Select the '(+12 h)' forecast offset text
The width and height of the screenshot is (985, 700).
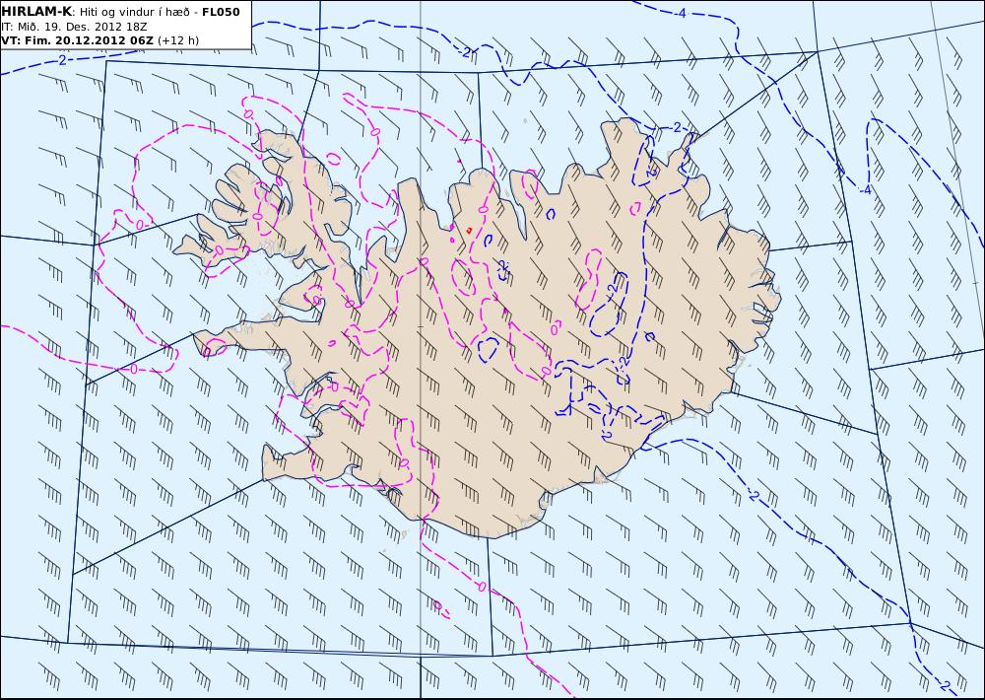[177, 40]
